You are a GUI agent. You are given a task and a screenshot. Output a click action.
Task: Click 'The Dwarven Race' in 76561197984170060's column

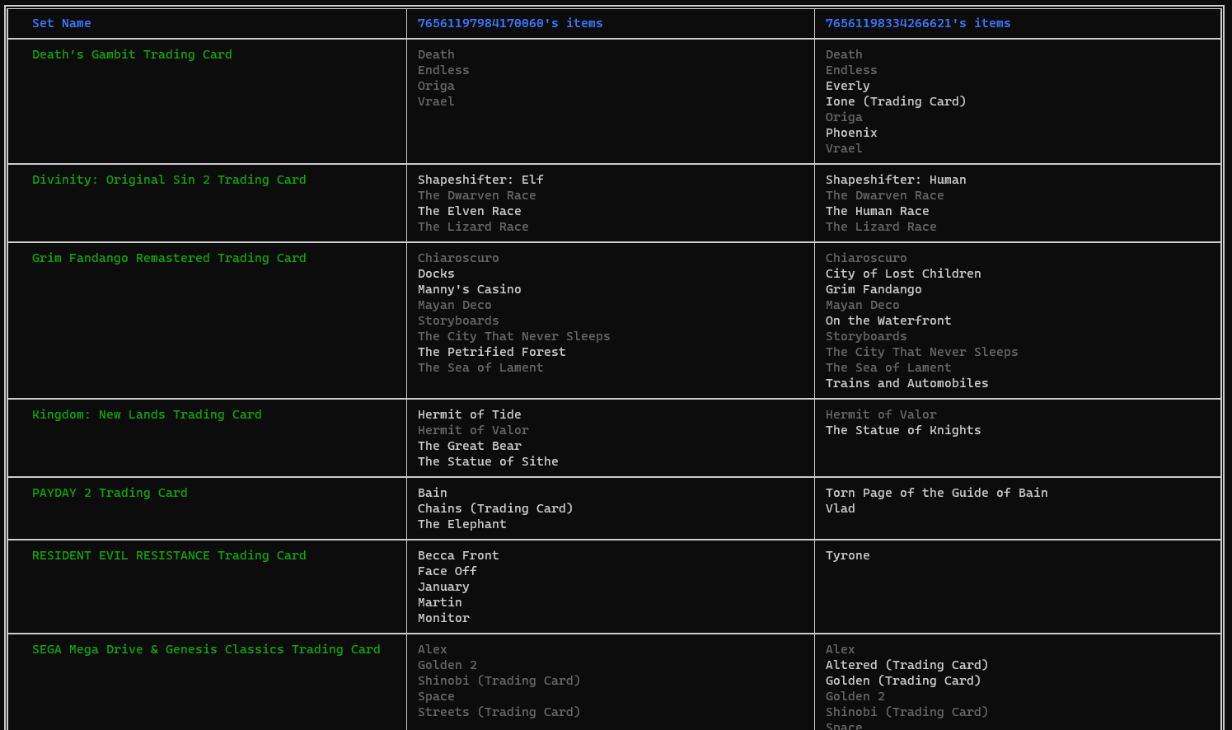click(477, 195)
